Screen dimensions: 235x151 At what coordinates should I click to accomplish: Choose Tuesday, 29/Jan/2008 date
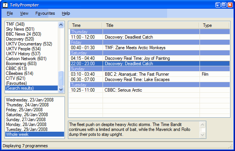tap(35, 129)
